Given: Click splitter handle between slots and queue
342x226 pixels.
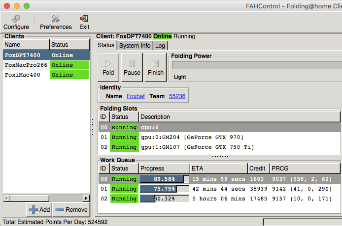Looking at the screenshot, I should 220,156.
